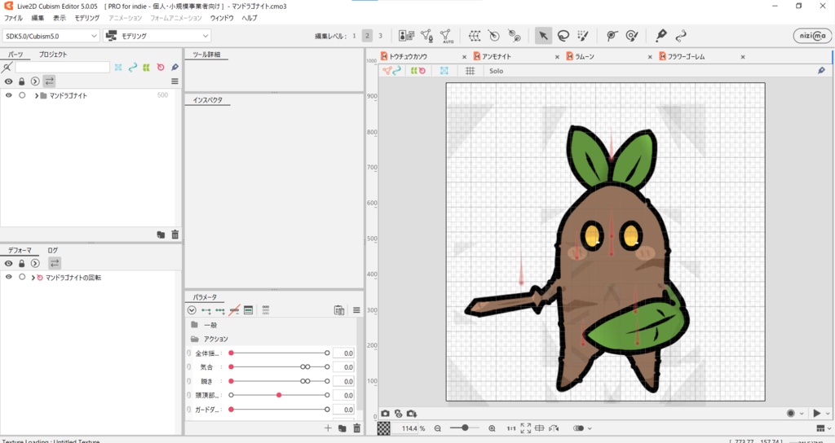
Task: Open モデリング workspace dropdown
Action: [x=157, y=36]
